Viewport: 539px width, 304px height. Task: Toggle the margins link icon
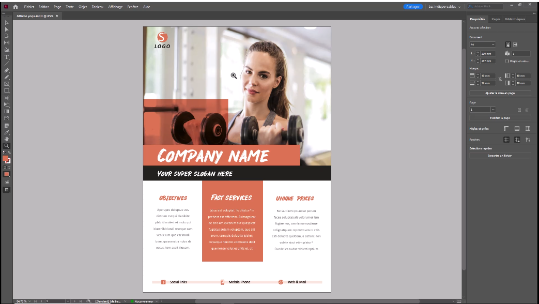pos(500,79)
